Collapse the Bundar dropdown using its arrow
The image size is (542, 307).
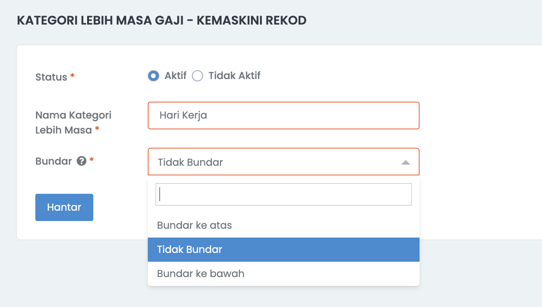pos(406,162)
